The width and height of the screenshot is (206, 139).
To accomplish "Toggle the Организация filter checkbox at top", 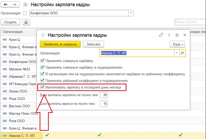I will point(25,13).
